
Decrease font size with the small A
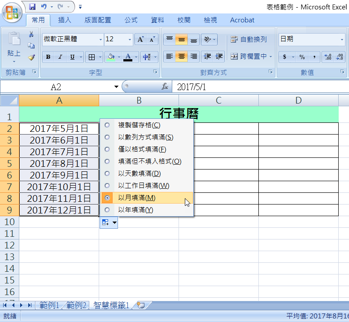152,39
